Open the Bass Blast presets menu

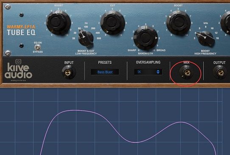[x=105, y=72]
